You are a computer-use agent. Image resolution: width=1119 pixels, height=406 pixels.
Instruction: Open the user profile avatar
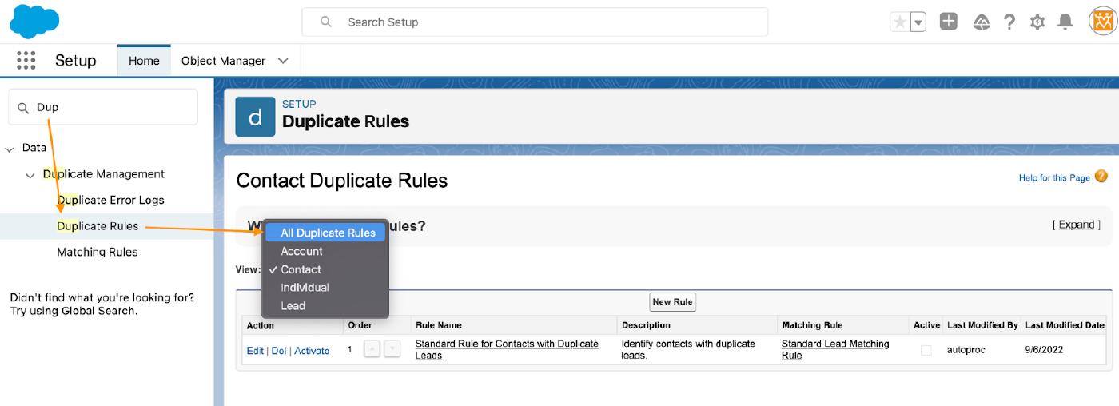(1102, 22)
